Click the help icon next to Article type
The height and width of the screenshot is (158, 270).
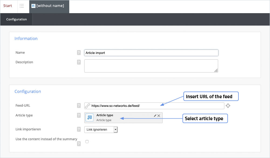[79, 115]
